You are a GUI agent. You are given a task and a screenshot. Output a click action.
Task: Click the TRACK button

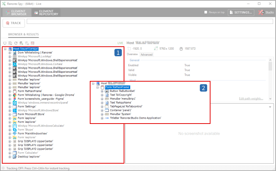(x=14, y=23)
